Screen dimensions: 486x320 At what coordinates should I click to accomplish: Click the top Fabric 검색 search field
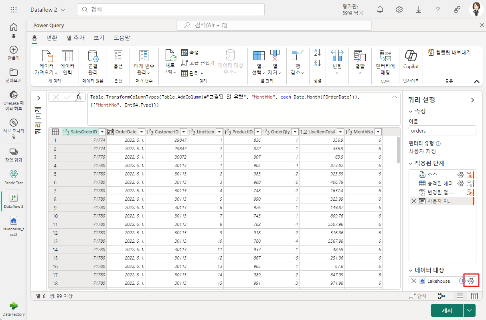point(170,10)
